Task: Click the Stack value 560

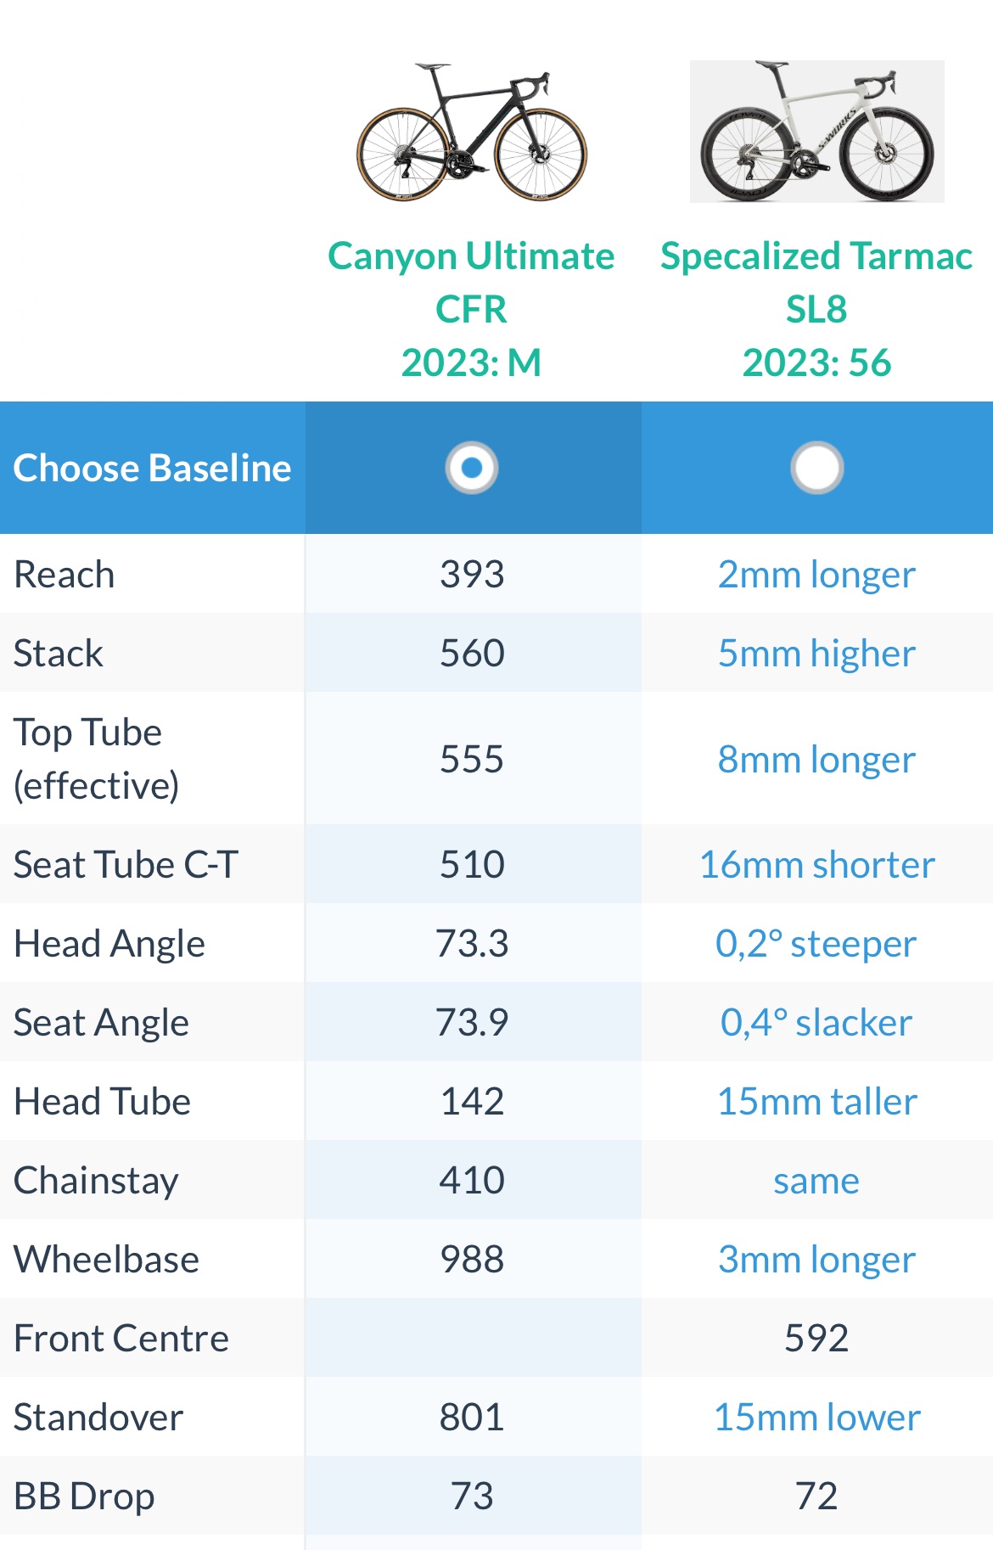Action: tap(472, 654)
